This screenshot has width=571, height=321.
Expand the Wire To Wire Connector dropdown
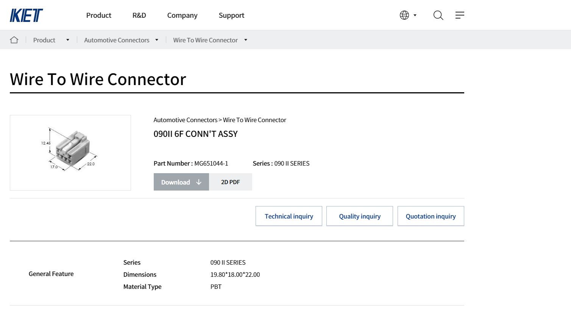(246, 40)
